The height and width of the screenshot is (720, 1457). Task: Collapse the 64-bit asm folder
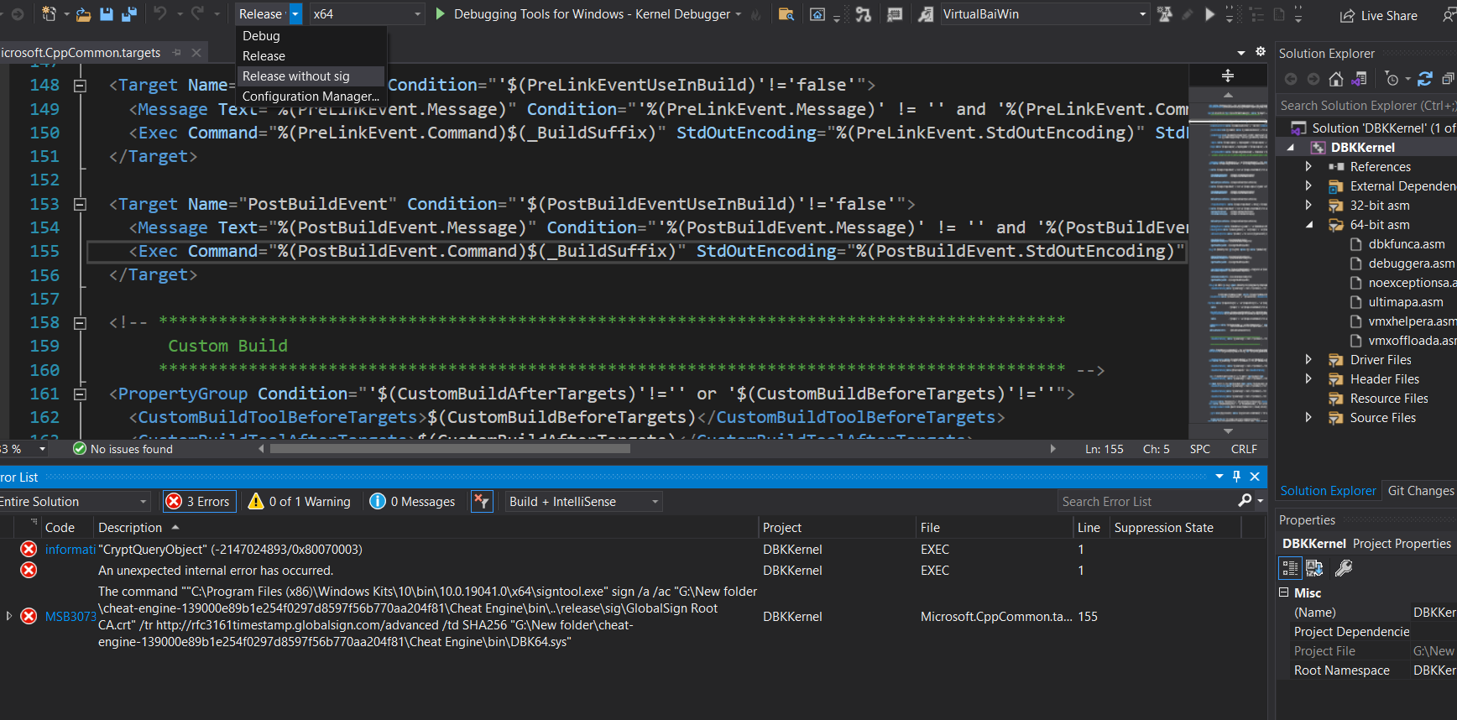[x=1309, y=225]
